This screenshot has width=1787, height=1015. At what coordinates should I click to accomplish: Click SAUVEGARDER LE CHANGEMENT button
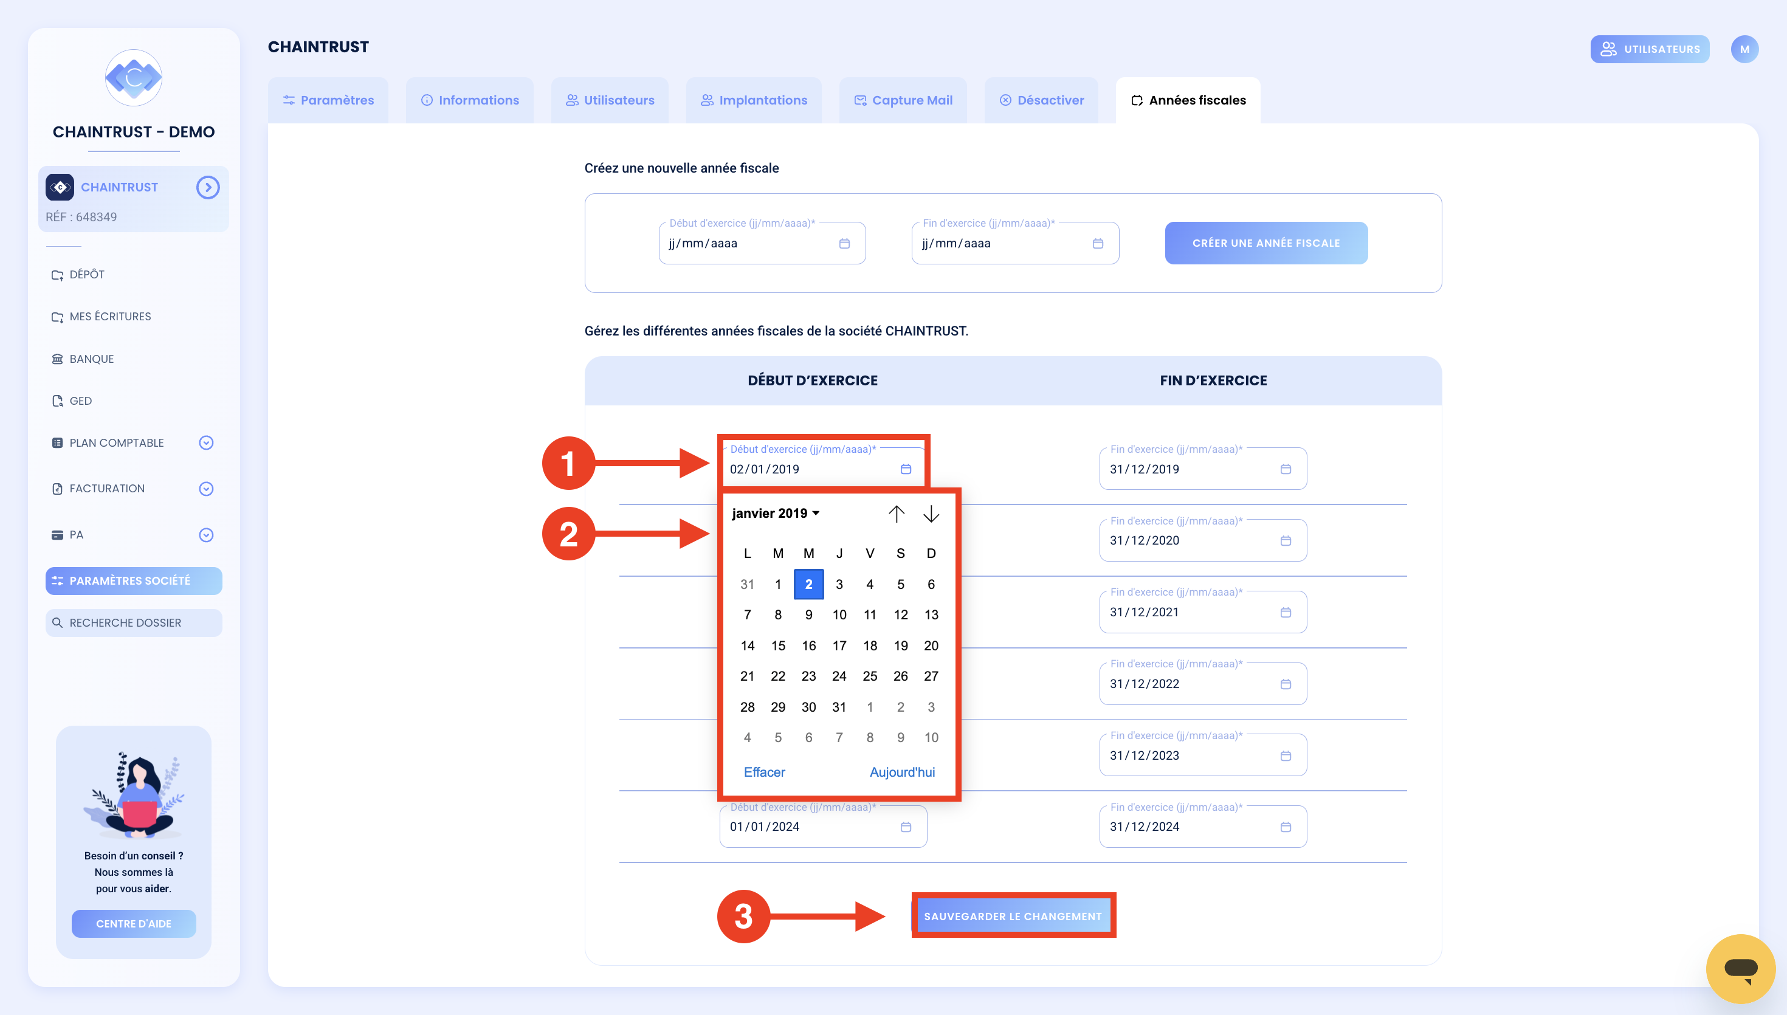(1013, 916)
